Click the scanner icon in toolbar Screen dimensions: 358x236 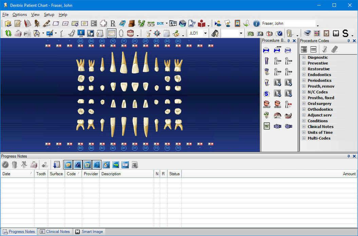pyautogui.click(x=307, y=33)
